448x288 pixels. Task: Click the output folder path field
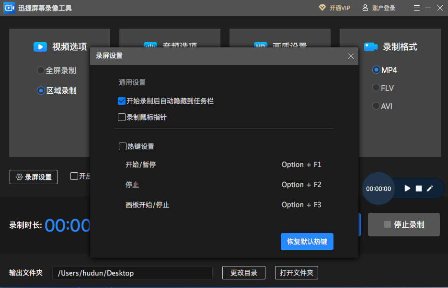point(132,273)
